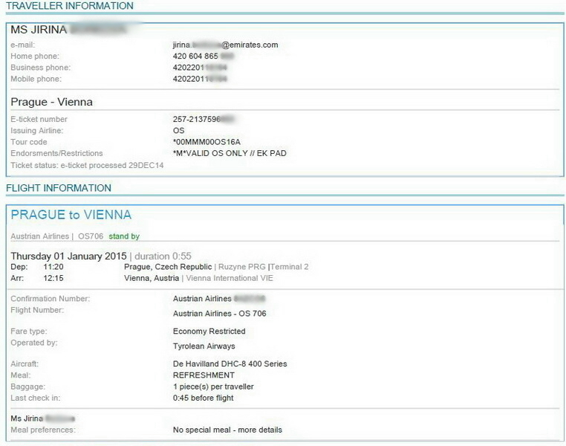Click tour code '*00MMM00OS16A'
This screenshot has width=566, height=446.
tap(206, 142)
